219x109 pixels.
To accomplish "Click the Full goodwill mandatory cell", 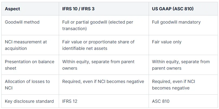I will pos(183,25).
